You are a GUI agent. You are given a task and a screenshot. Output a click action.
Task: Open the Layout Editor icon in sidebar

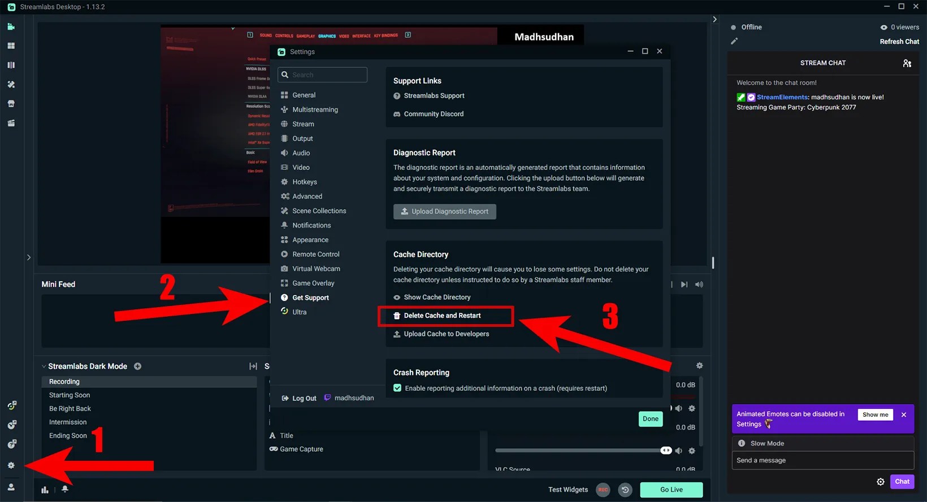(11, 46)
